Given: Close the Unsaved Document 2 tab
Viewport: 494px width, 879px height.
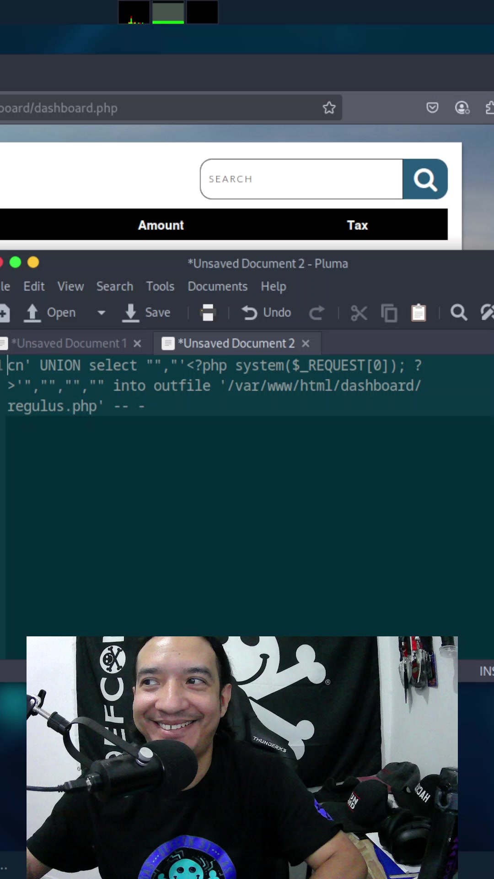Looking at the screenshot, I should click(306, 343).
